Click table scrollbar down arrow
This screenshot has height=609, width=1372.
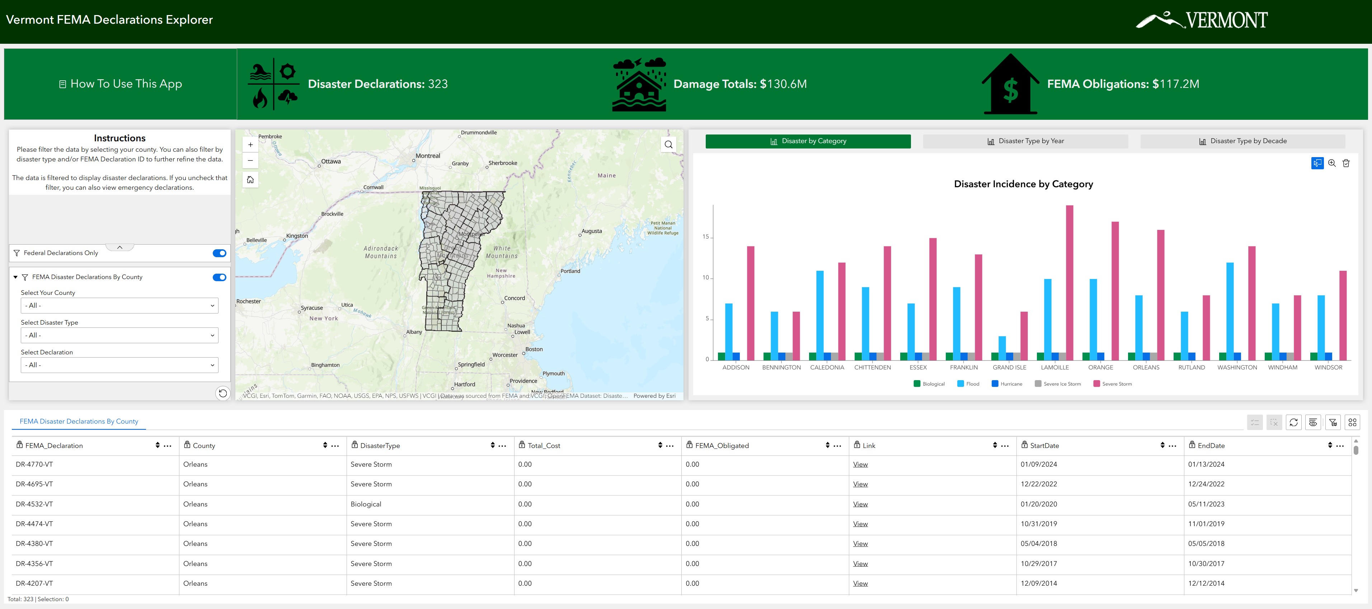point(1355,590)
